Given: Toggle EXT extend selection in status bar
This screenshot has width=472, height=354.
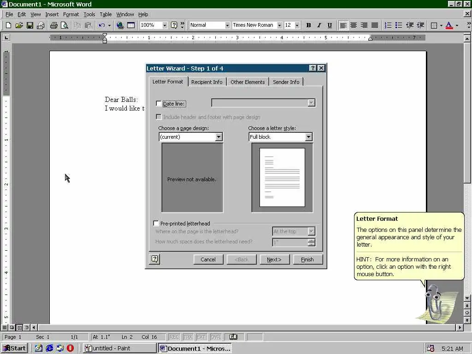Looking at the screenshot, I should click(201, 337).
